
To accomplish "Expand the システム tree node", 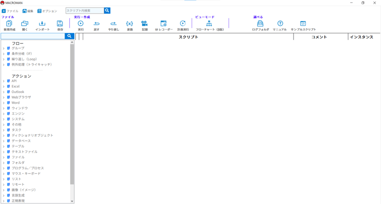I will click(4, 119).
